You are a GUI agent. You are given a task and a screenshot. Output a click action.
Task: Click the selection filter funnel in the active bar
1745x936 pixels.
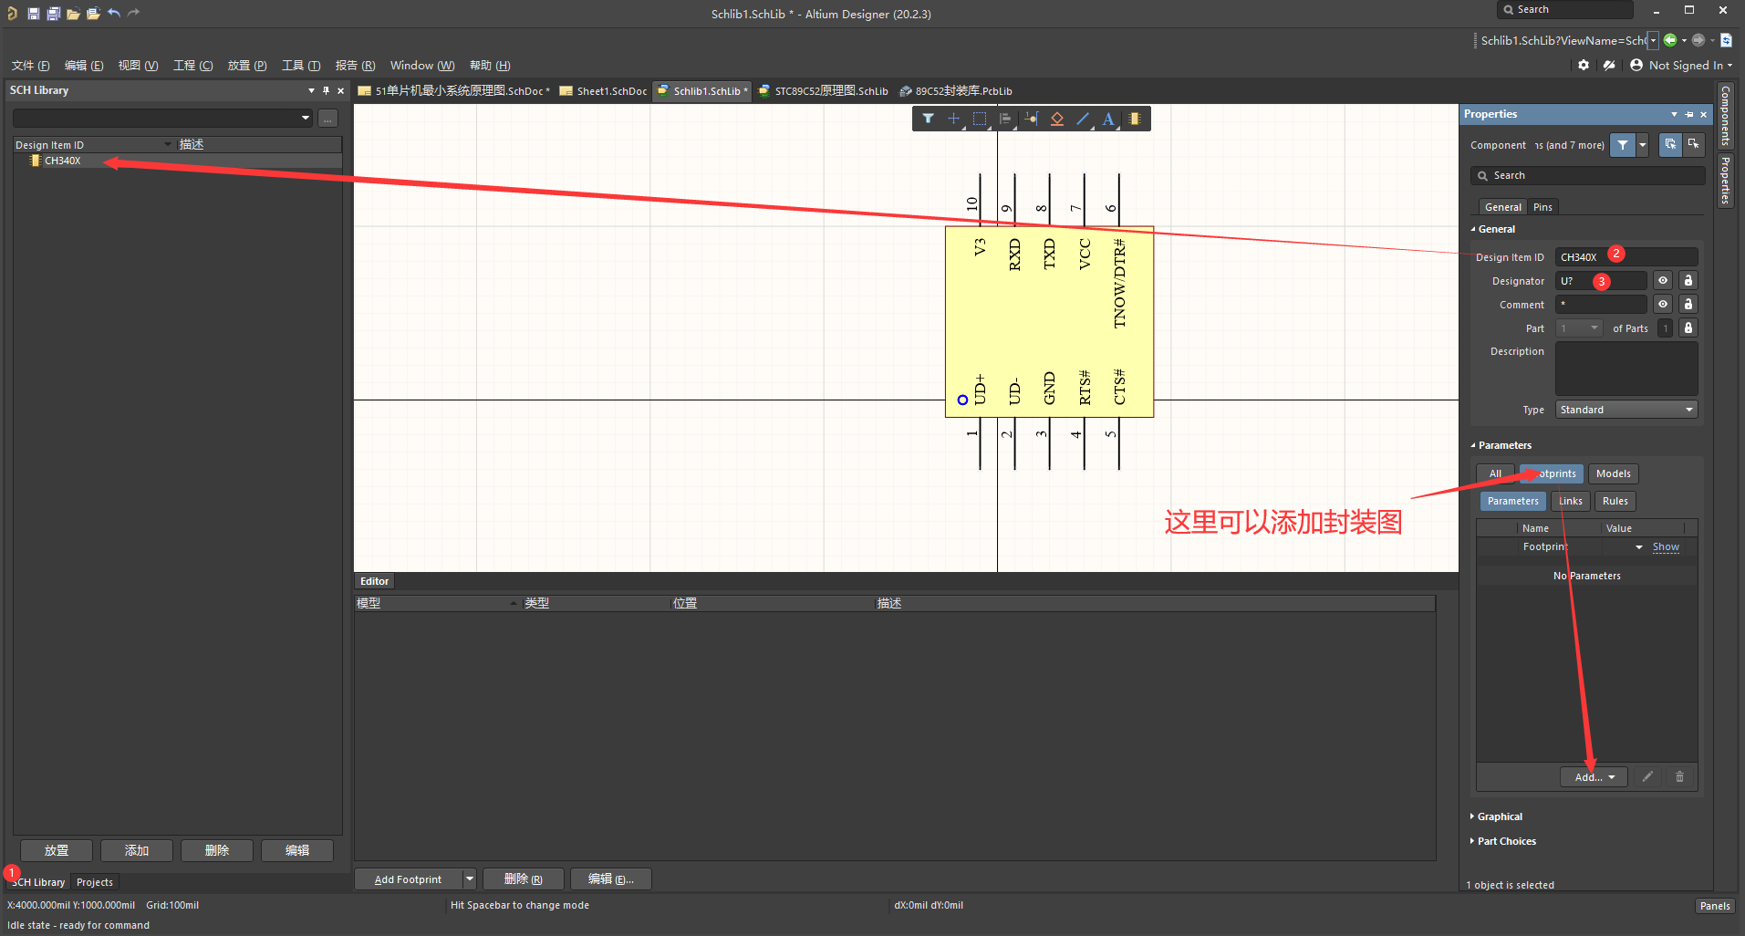coord(928,119)
